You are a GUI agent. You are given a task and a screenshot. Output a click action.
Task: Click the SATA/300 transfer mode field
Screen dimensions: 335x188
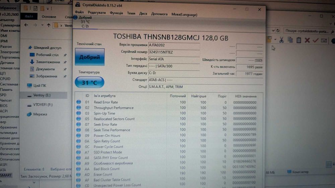tap(174, 66)
